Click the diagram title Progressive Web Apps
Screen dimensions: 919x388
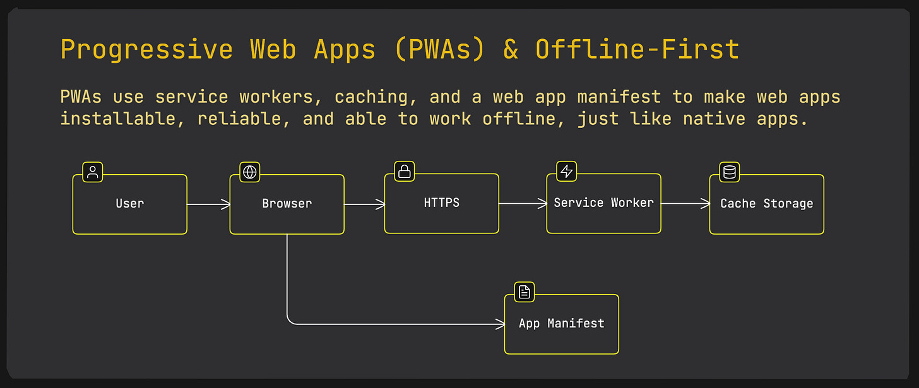399,49
